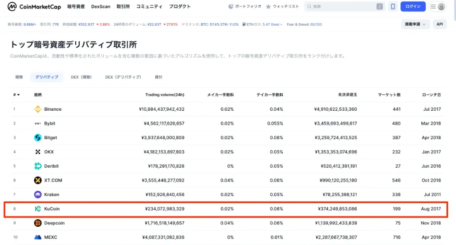Click the MEXC logo icon
The height and width of the screenshot is (245, 456).
tap(38, 237)
